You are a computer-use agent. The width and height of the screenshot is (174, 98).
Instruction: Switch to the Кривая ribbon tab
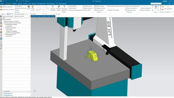20,4
